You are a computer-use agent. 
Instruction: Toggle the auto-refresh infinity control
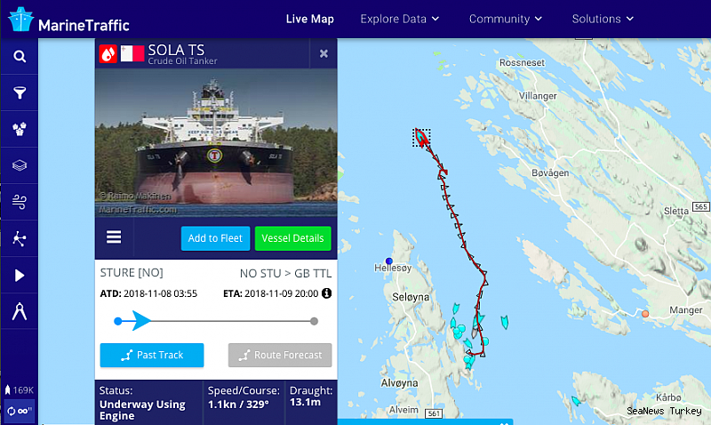point(19,411)
